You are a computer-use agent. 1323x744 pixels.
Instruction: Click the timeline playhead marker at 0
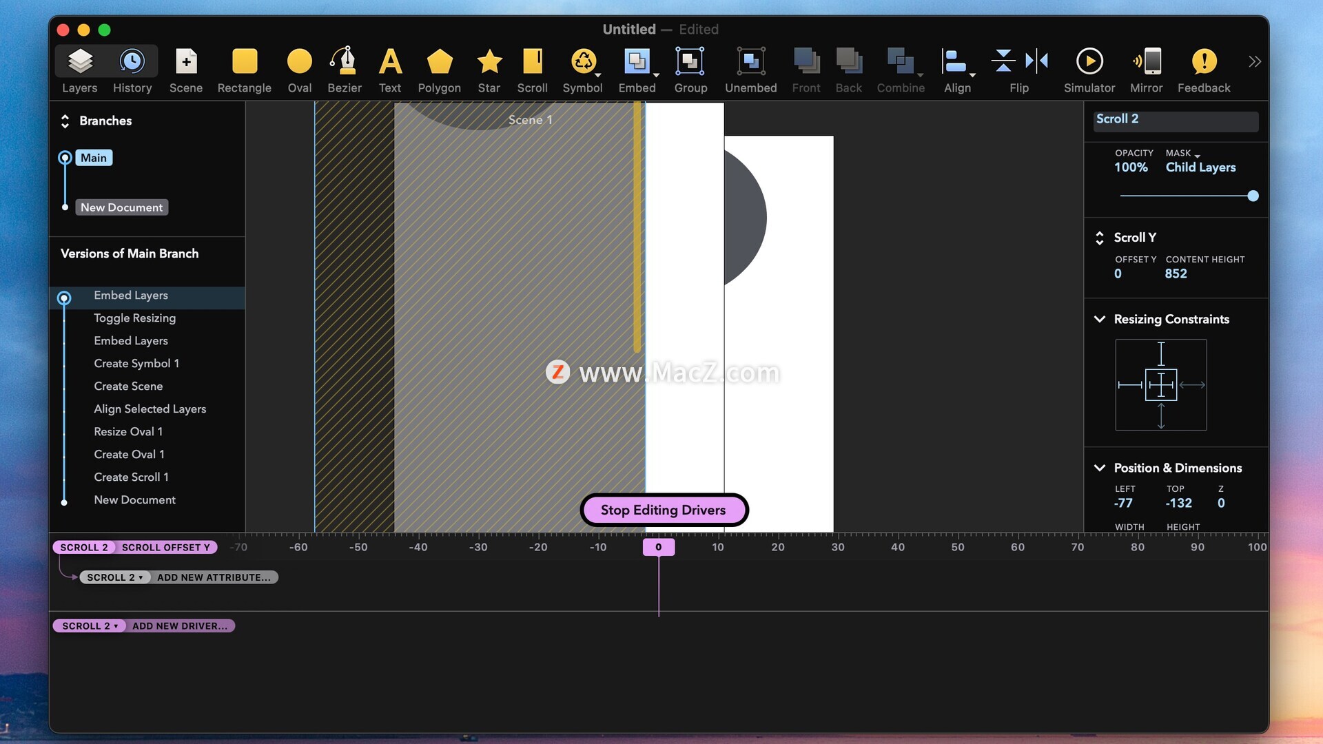click(x=658, y=547)
